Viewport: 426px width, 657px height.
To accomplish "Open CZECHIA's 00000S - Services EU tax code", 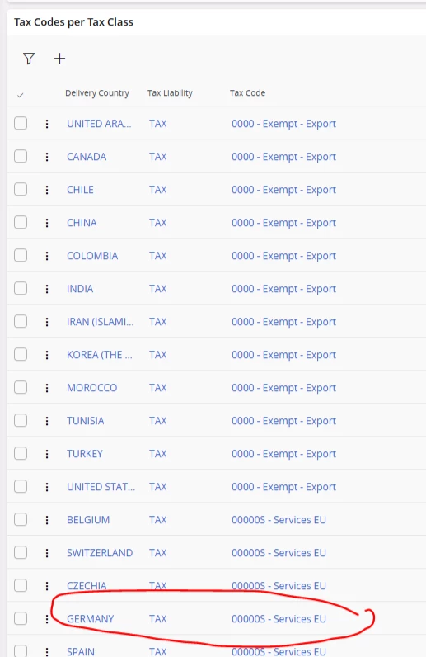I will point(279,586).
